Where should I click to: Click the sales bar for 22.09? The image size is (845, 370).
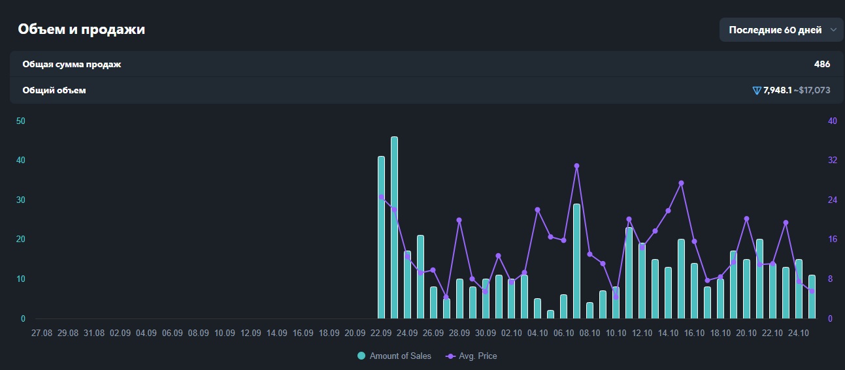click(x=381, y=238)
